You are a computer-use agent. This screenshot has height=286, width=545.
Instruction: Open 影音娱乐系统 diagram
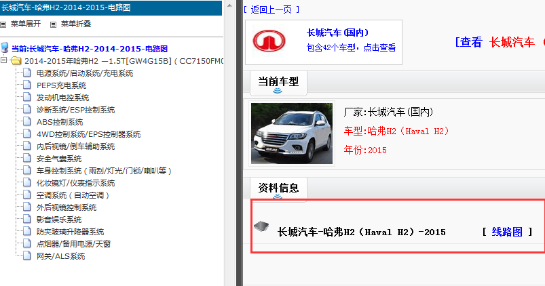tap(59, 220)
